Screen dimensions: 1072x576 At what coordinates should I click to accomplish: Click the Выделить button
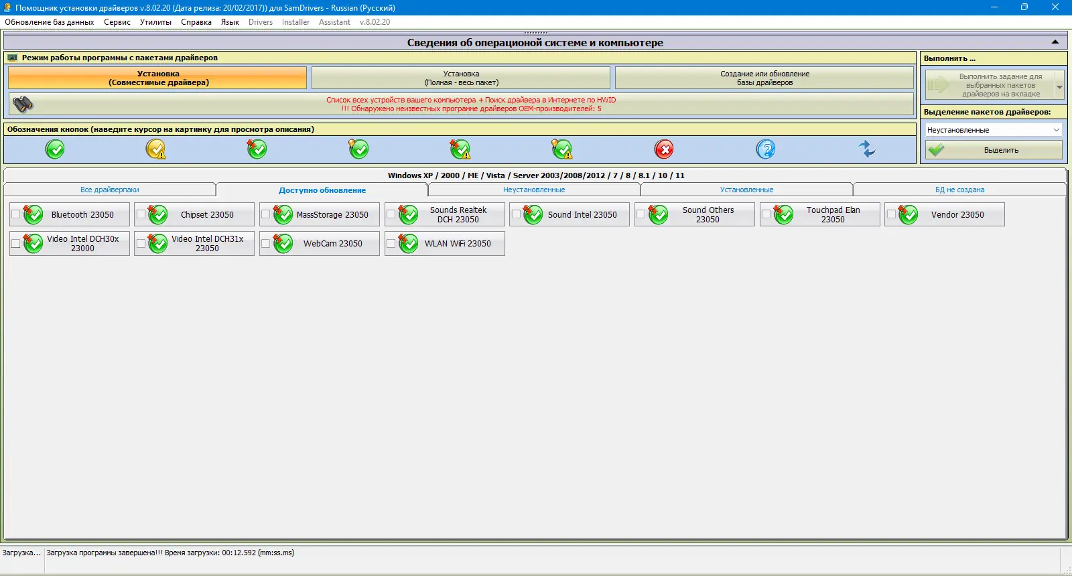(994, 150)
